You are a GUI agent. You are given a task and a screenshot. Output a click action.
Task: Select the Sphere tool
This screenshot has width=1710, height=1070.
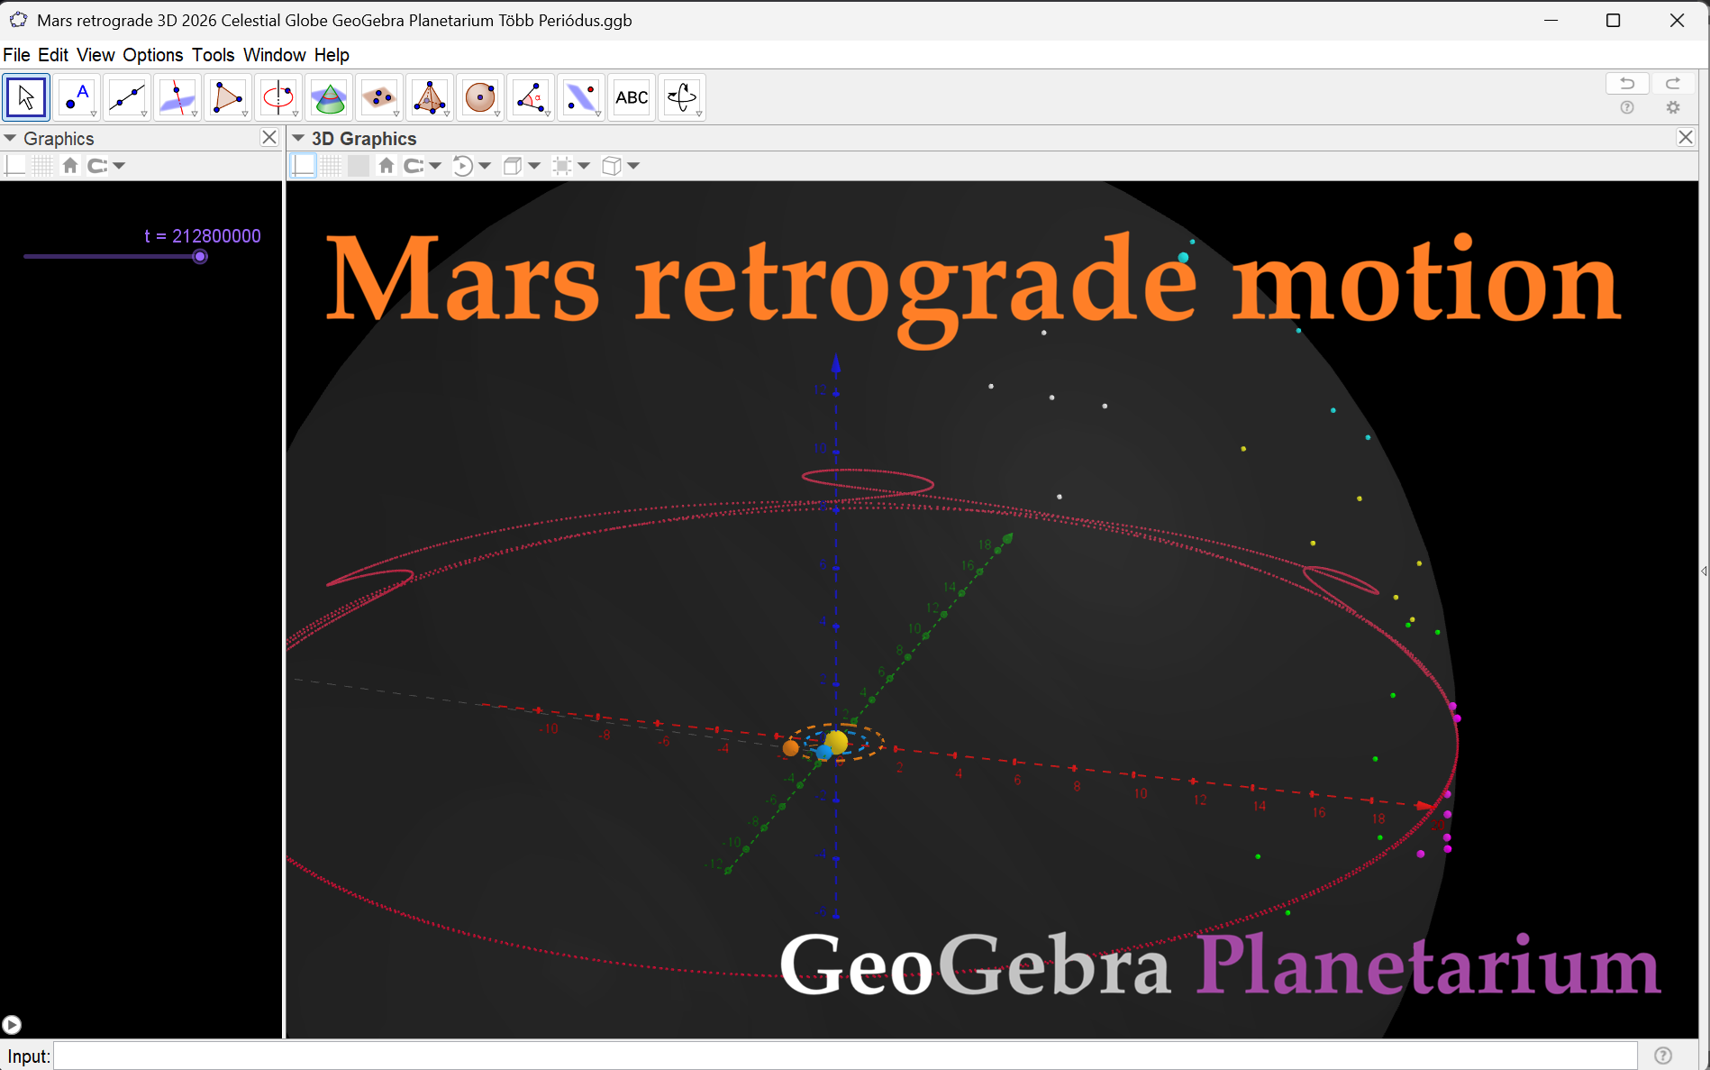click(480, 97)
